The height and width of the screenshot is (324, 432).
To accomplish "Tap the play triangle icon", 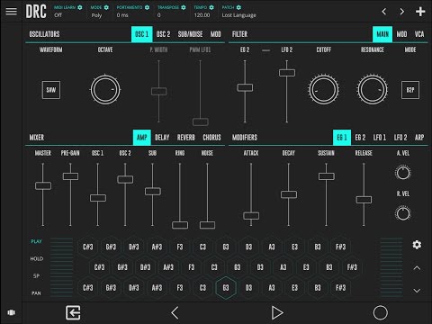I will (x=277, y=313).
